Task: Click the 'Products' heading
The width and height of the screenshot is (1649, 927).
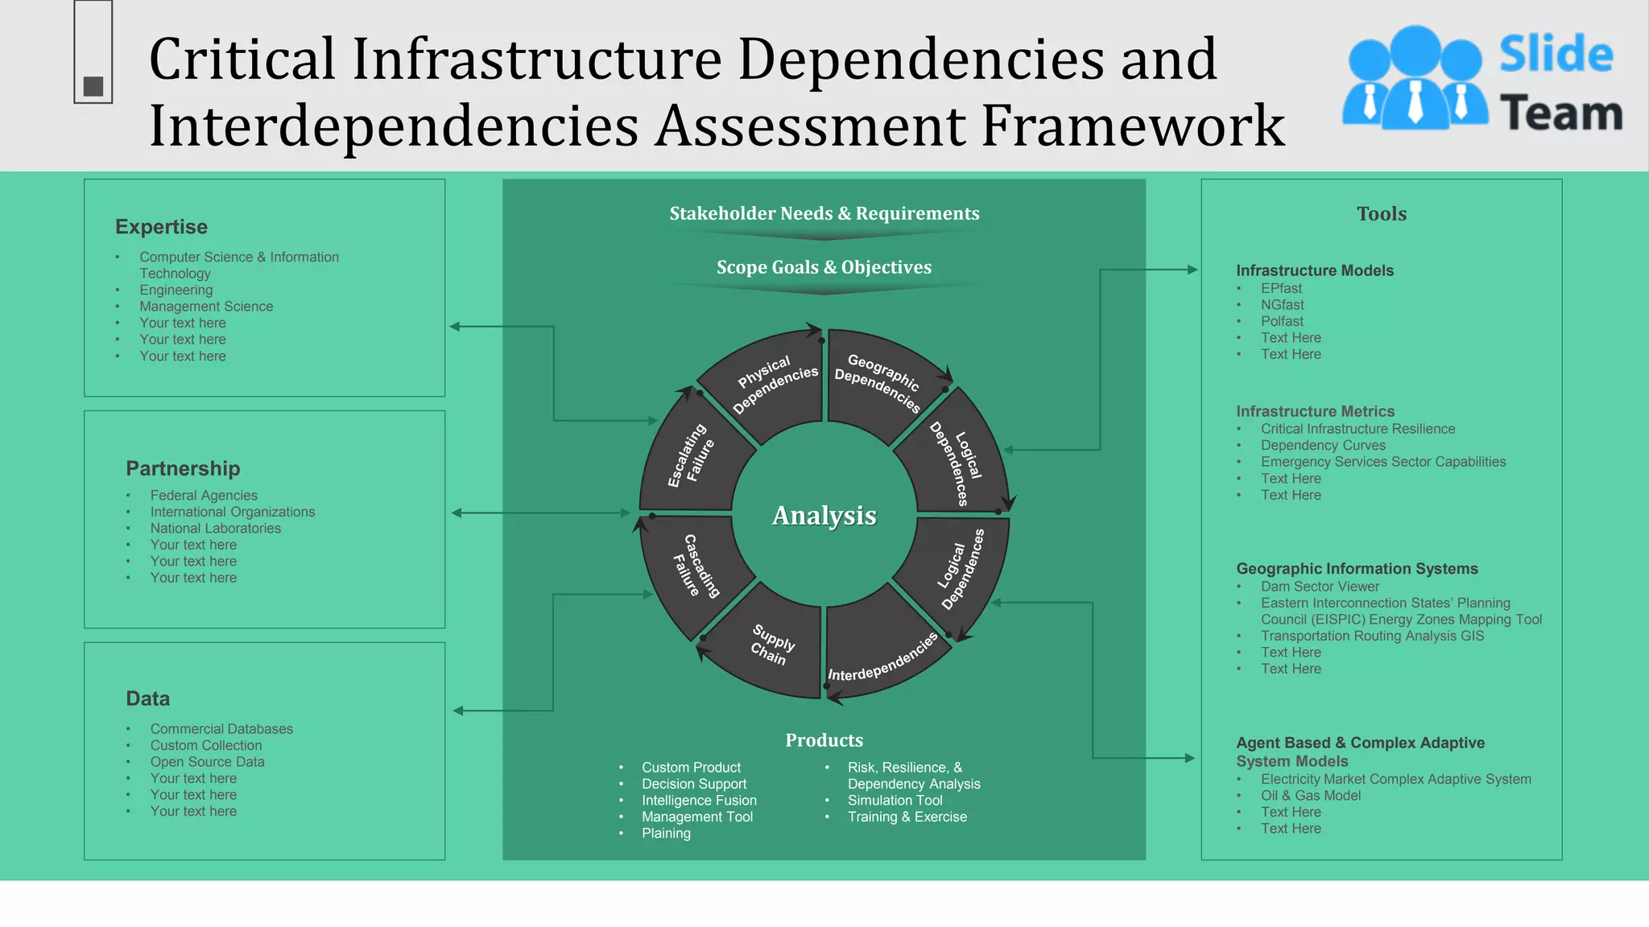Action: 824,740
